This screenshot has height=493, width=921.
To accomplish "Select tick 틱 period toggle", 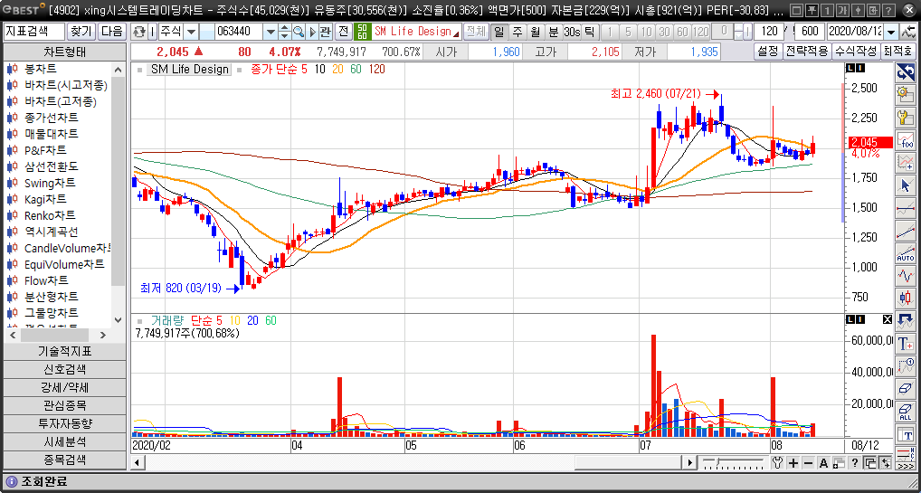I will click(x=589, y=32).
